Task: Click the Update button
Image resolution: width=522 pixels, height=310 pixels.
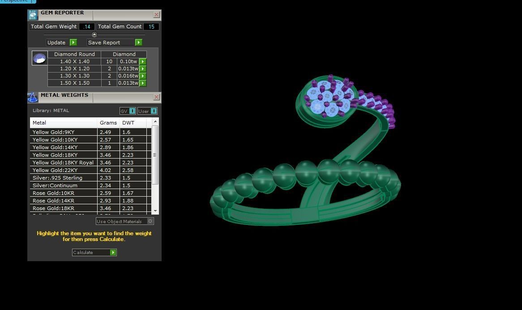Action: (x=62, y=42)
